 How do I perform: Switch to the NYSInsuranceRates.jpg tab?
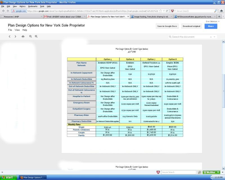coord(195,17)
